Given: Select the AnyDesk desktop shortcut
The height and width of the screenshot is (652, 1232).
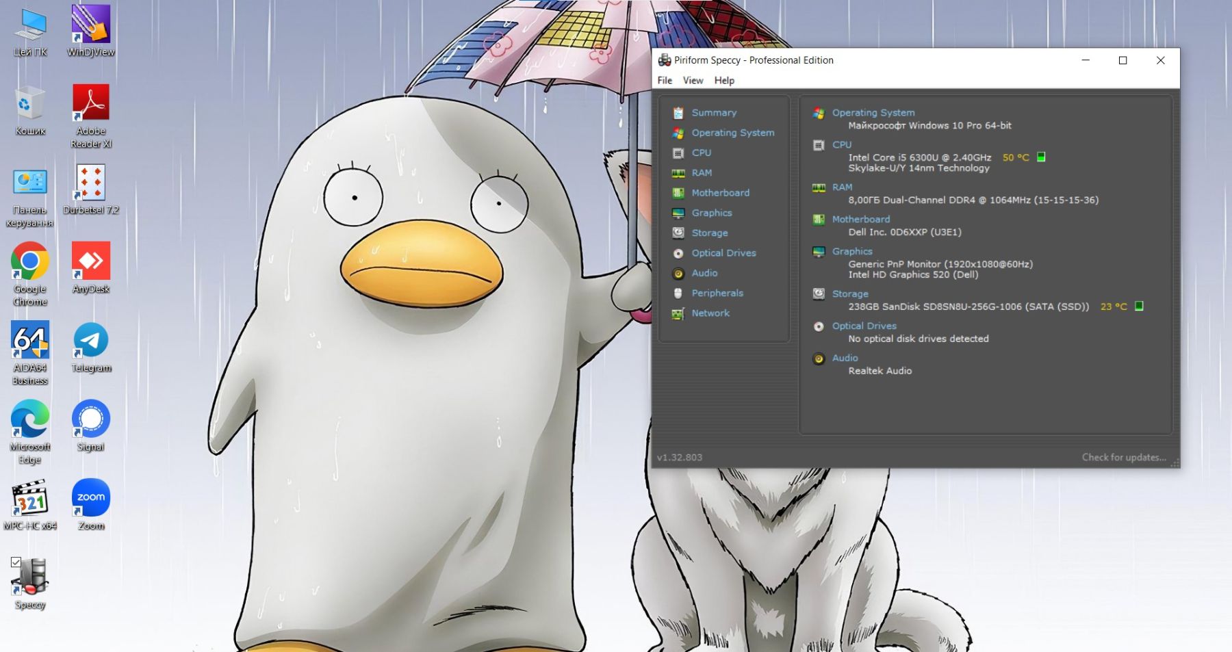Looking at the screenshot, I should pyautogui.click(x=91, y=268).
